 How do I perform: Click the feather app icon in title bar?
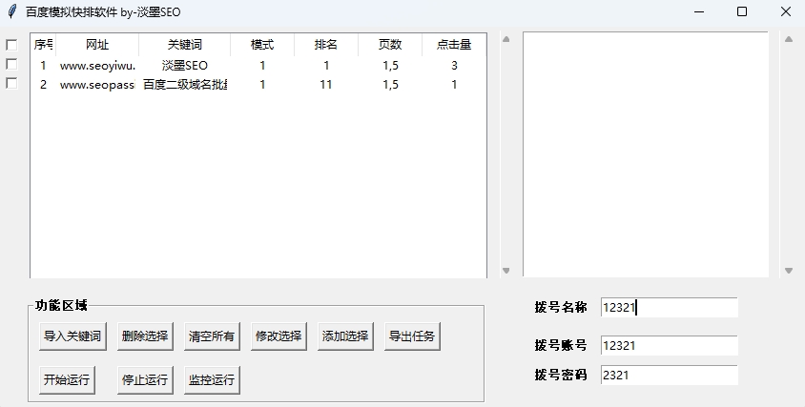click(12, 11)
